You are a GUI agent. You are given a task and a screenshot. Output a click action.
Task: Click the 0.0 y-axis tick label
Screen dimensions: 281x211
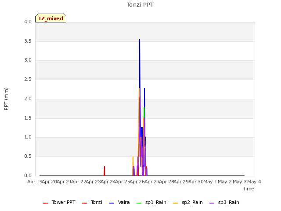pyautogui.click(x=28, y=175)
